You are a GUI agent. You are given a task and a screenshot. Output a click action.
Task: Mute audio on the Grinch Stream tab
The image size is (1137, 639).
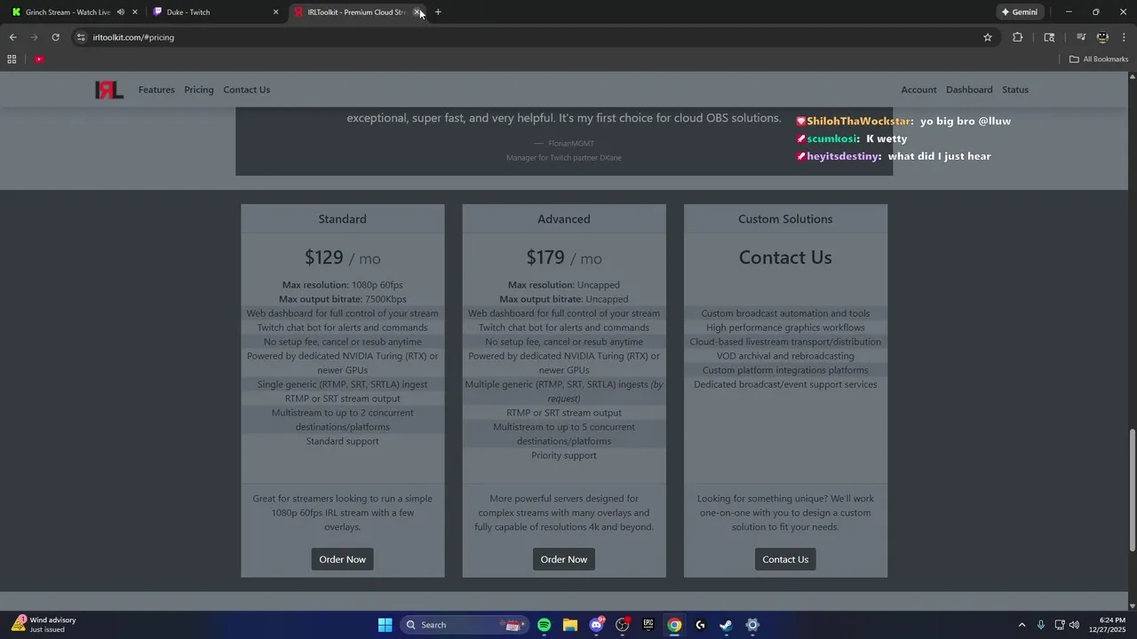pyautogui.click(x=121, y=12)
